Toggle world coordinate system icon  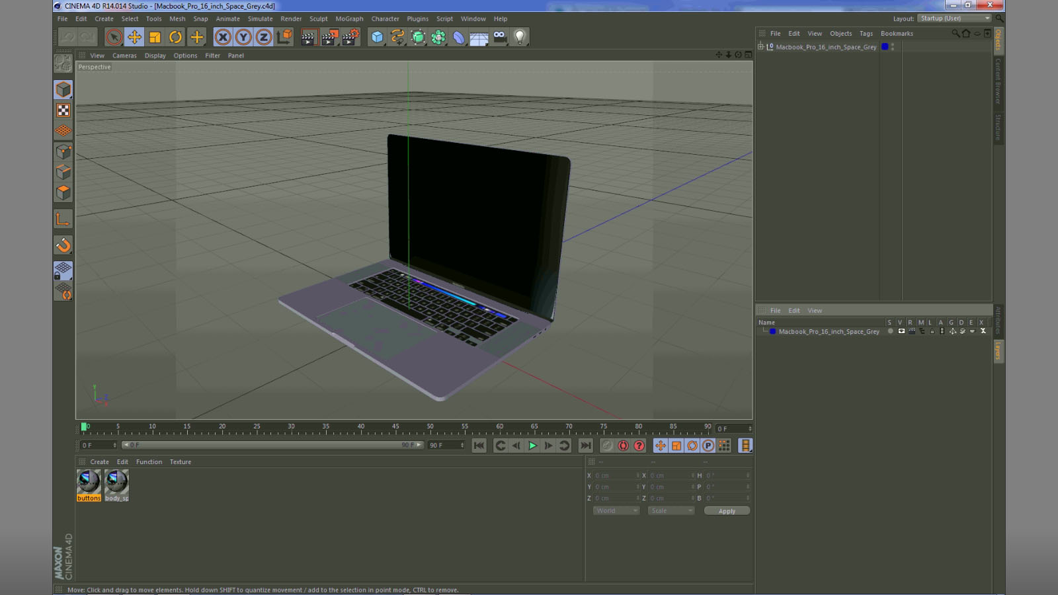284,37
